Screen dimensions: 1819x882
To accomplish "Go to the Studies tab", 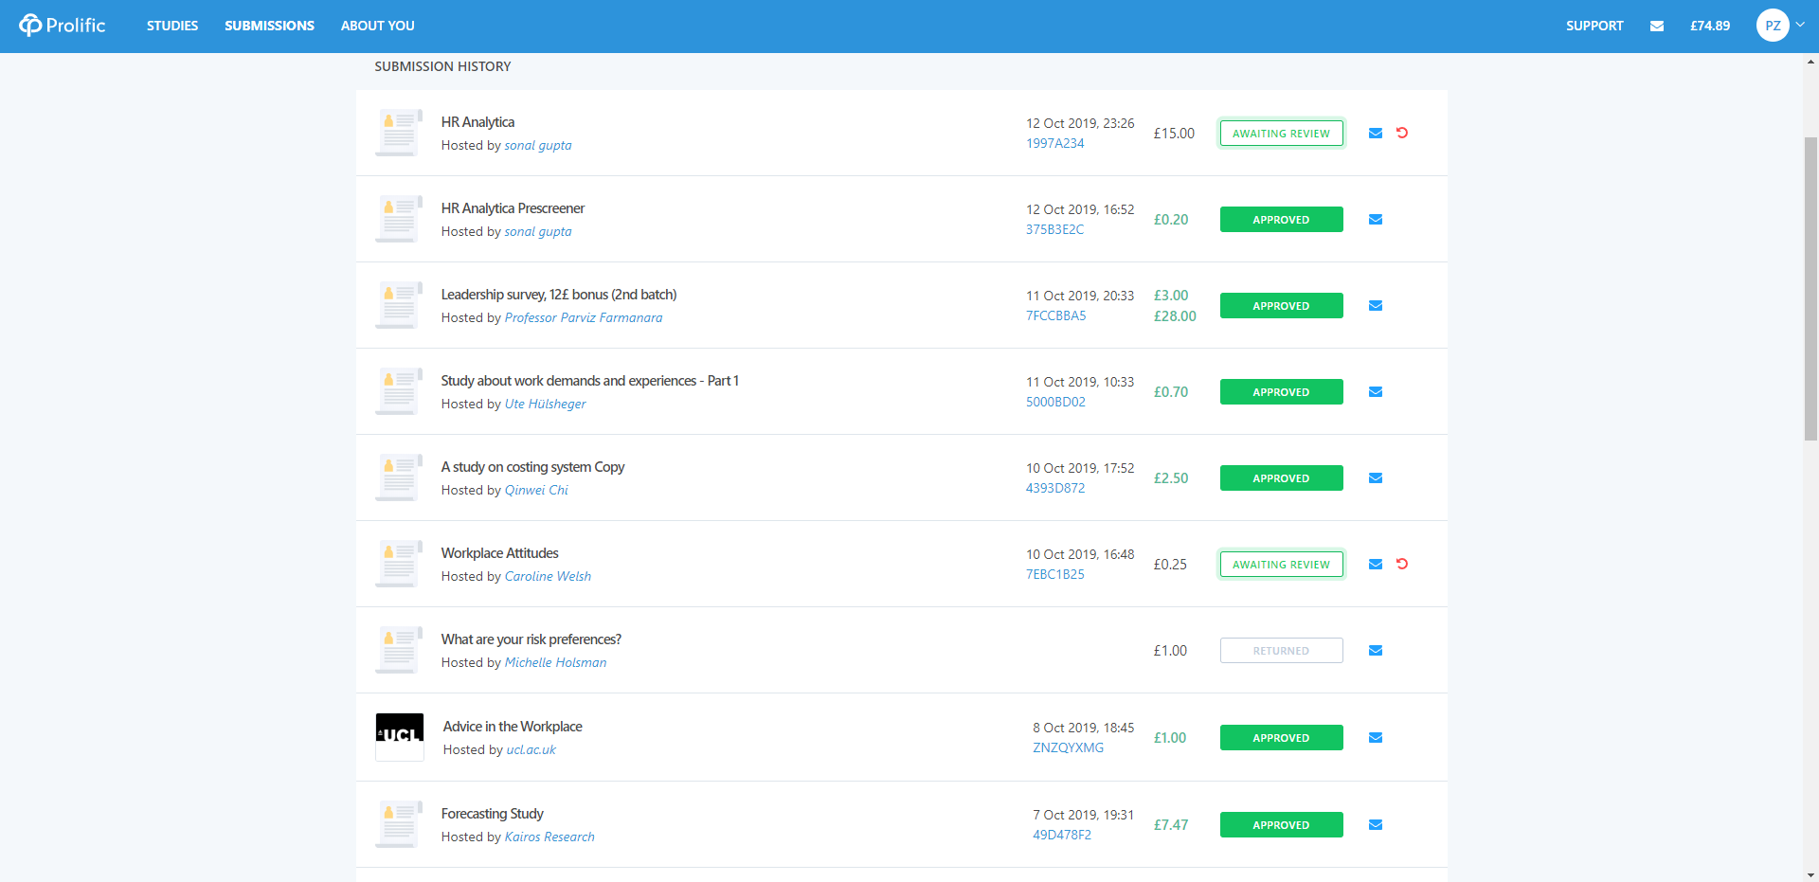I will (x=172, y=26).
